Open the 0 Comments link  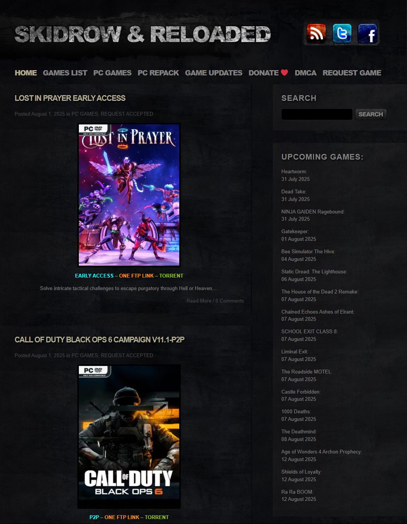pyautogui.click(x=230, y=301)
